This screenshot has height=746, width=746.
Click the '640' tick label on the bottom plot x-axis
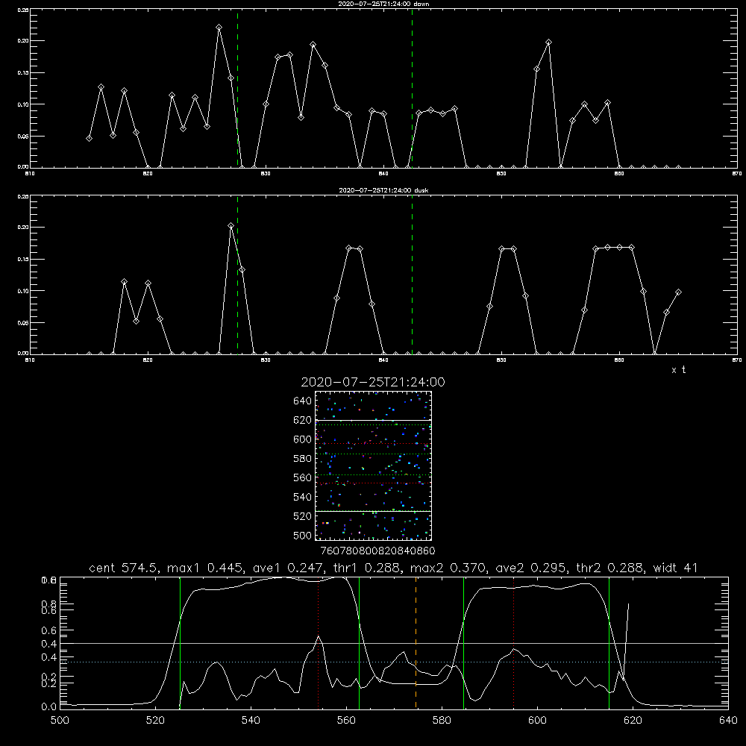[728, 720]
